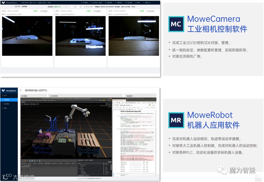
Task: Click the Create Application button in Isaac Sim
Action: 25,169
